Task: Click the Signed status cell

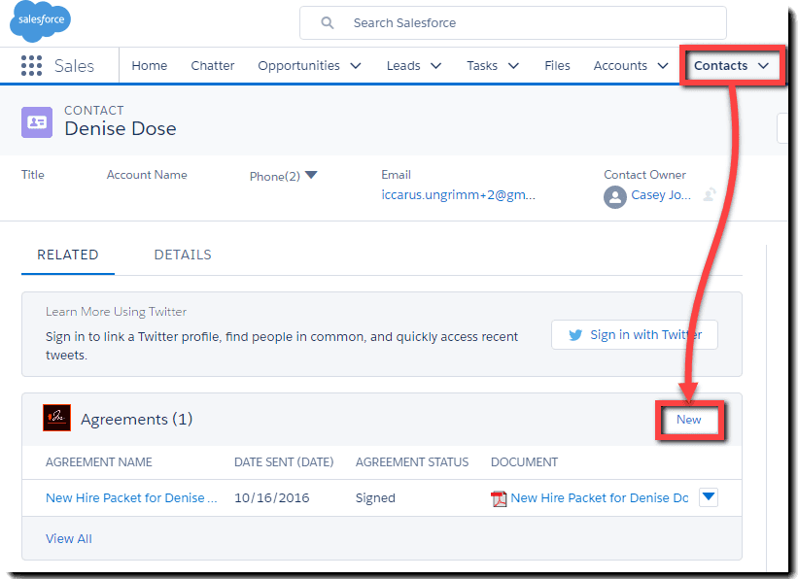Action: 375,497
